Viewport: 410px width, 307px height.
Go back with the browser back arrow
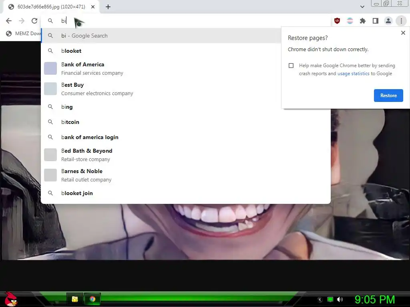point(9,21)
